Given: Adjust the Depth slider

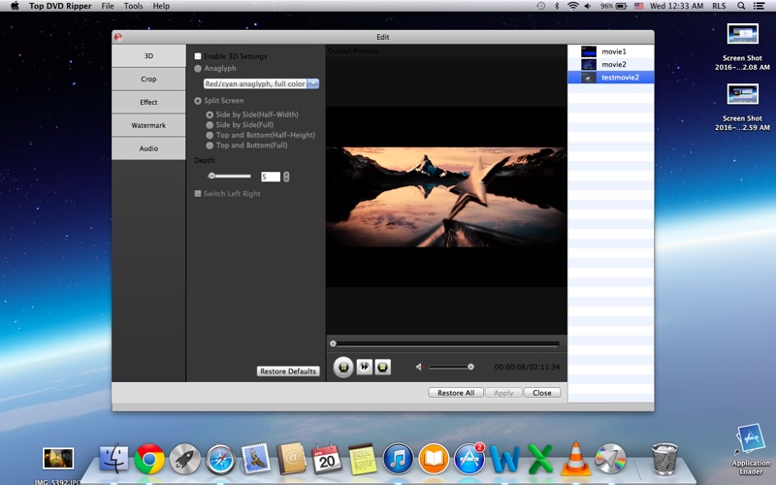Looking at the screenshot, I should tap(229, 176).
